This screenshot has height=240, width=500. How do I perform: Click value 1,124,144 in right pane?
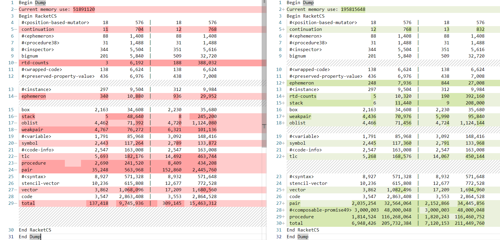tap(472, 123)
